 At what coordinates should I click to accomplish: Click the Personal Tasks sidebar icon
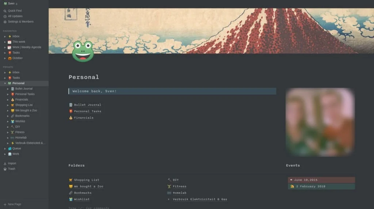coord(13,94)
